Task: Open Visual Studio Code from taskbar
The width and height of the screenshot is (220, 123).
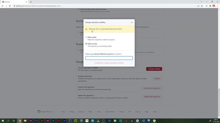Action: pos(143,121)
